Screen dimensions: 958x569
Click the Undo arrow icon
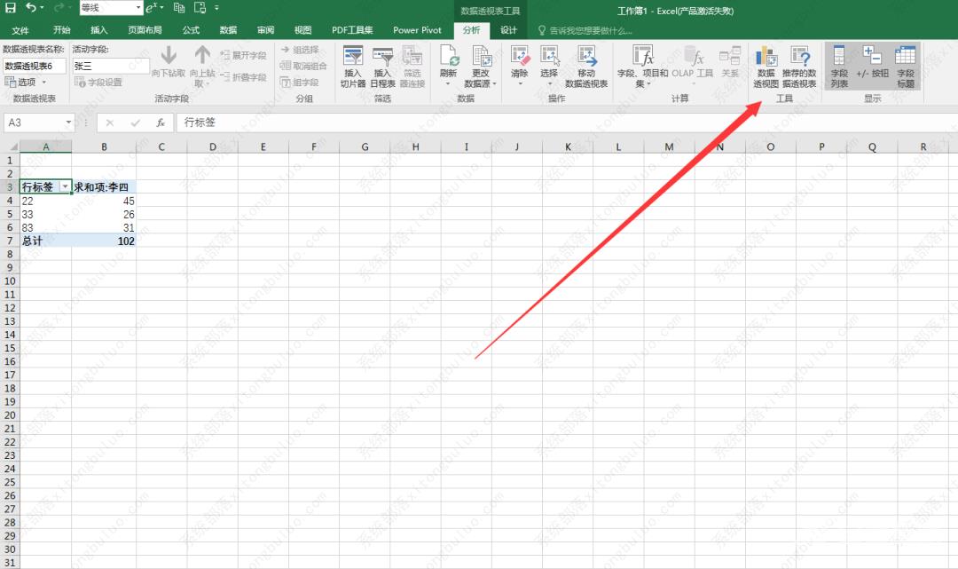tap(30, 8)
